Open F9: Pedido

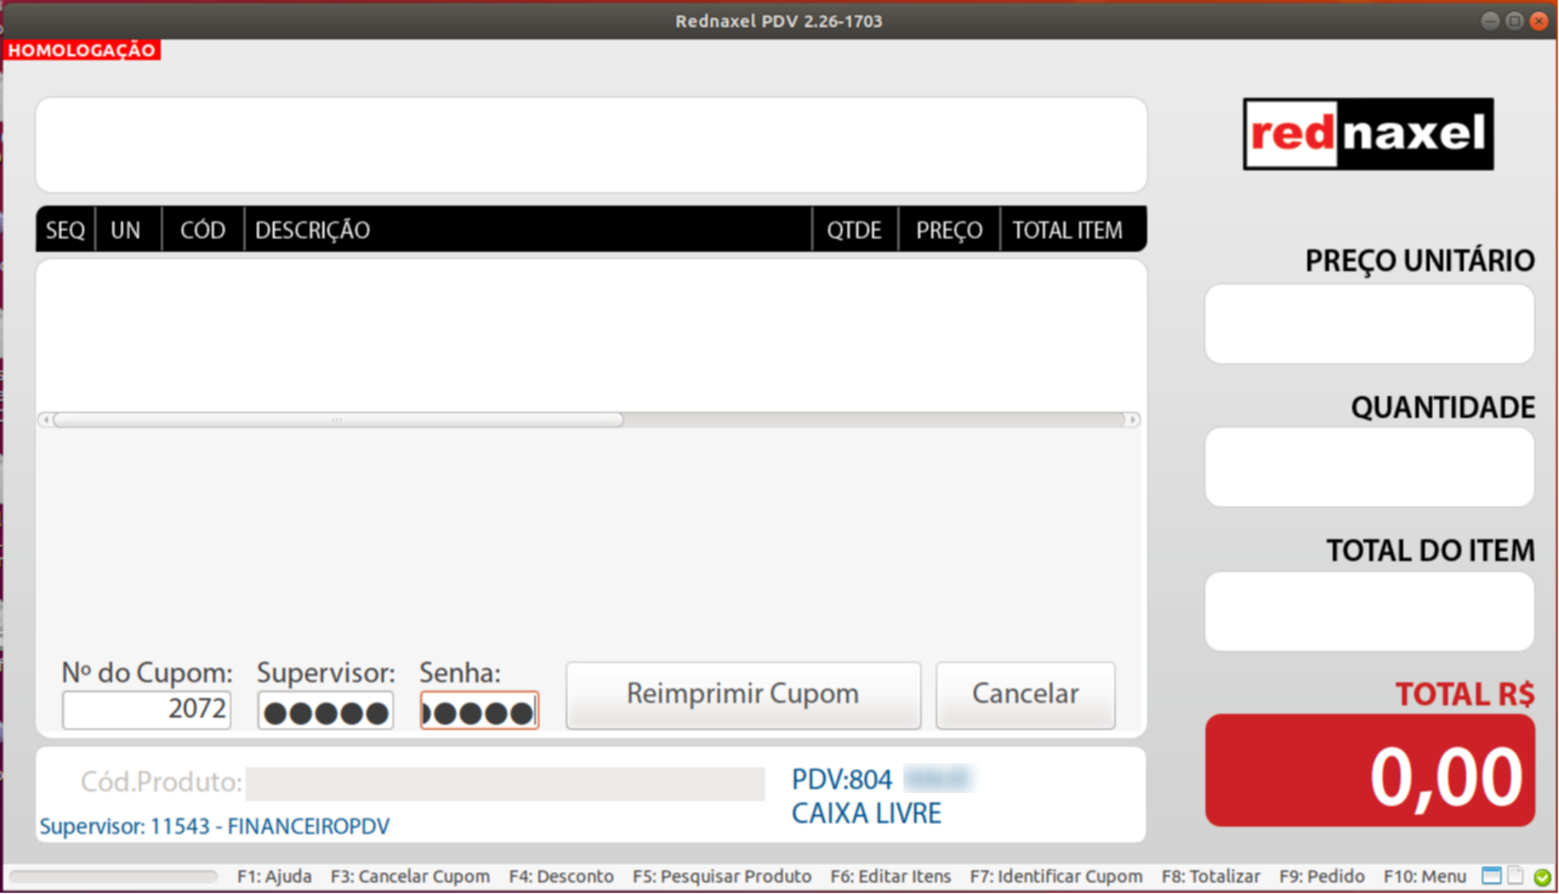[1321, 876]
